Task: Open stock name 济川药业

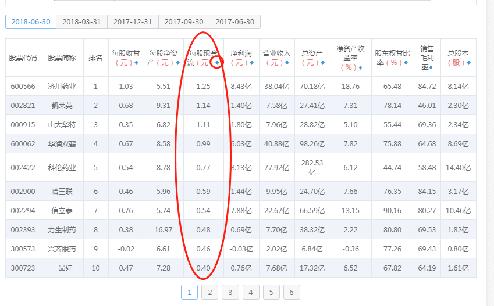Action: click(x=62, y=86)
